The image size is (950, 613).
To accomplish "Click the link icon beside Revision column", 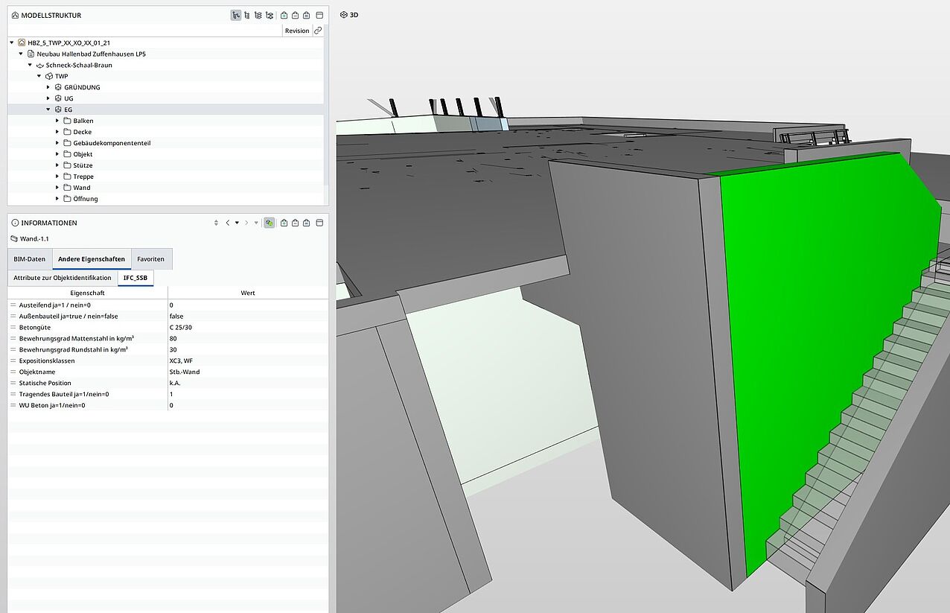I will pyautogui.click(x=318, y=31).
